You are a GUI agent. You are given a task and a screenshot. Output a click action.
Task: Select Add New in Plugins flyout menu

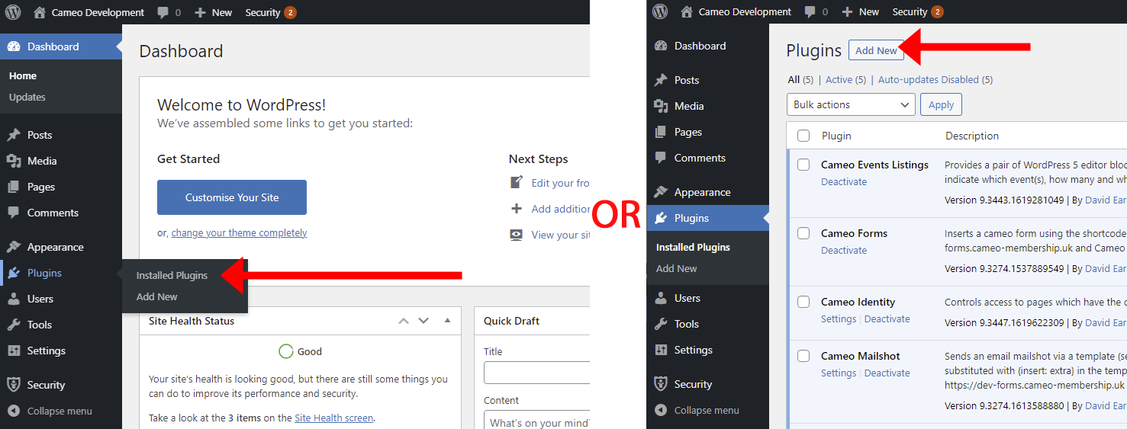point(157,296)
